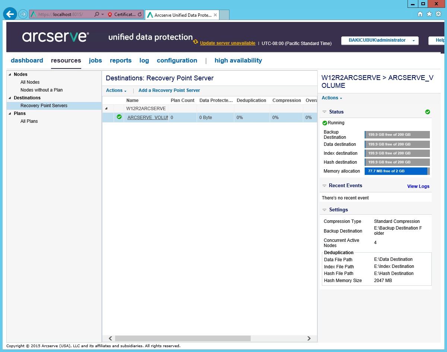Select Recovery Point Servers tree item

coord(44,106)
